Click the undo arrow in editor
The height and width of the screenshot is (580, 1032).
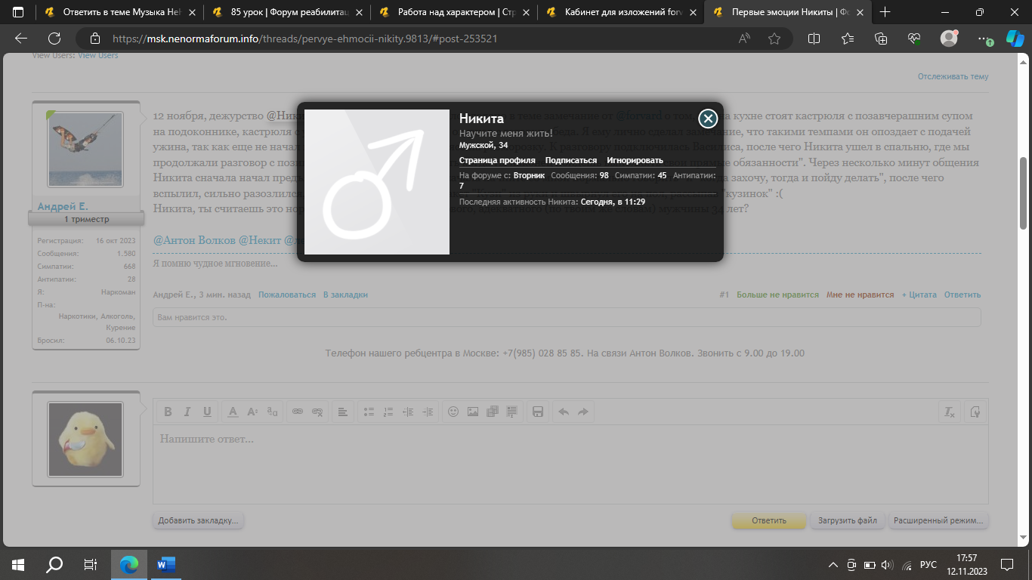coord(564,412)
